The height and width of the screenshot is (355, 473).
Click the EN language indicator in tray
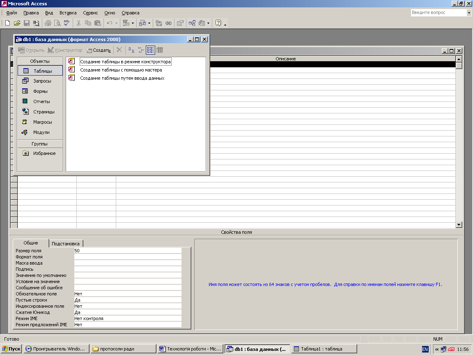[425, 349]
